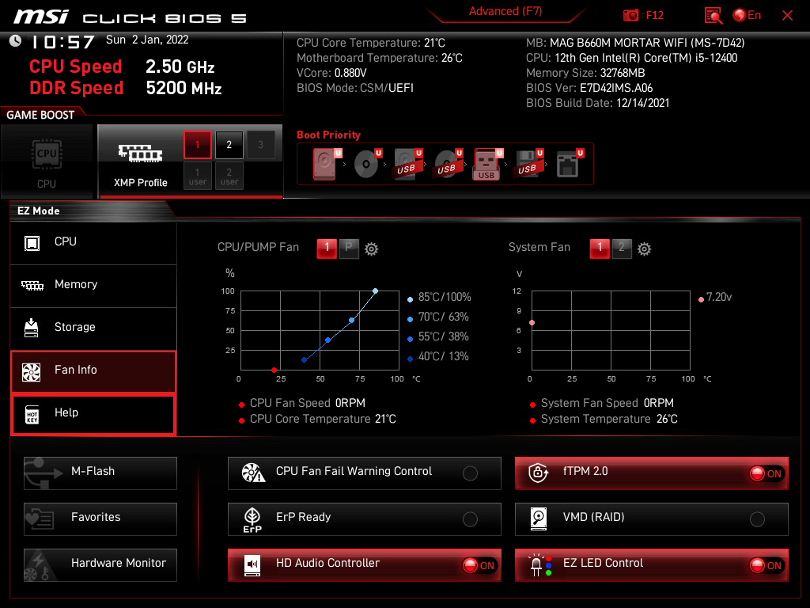This screenshot has width=810, height=608.
Task: Click the F12 screenshot camera icon
Action: [x=631, y=16]
